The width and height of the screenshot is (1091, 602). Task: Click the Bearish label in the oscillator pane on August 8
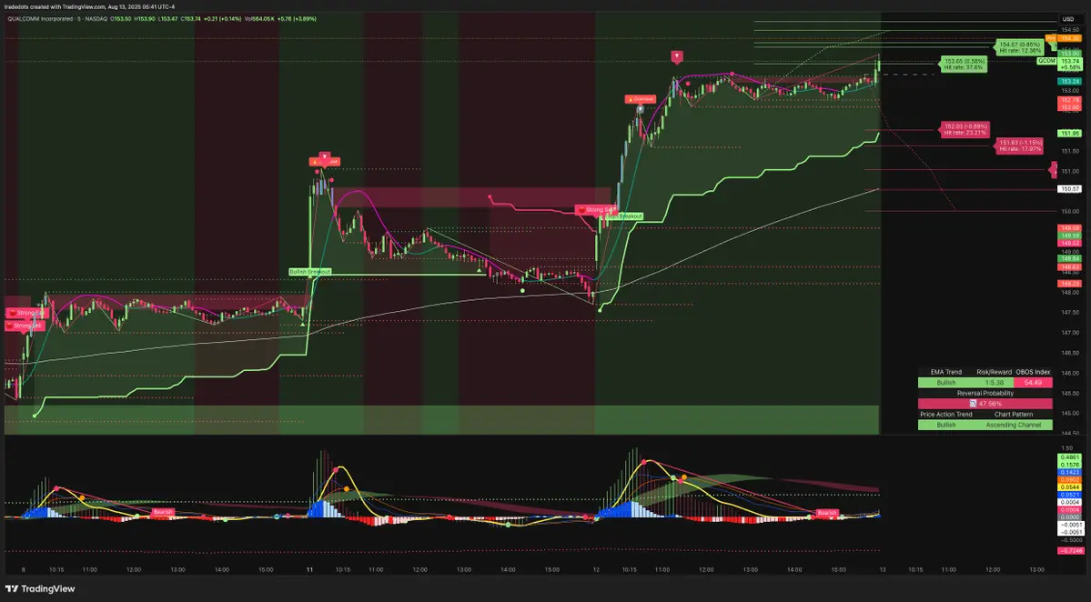163,512
